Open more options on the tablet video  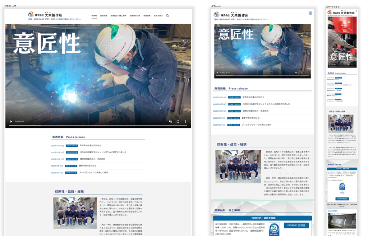coord(308,72)
